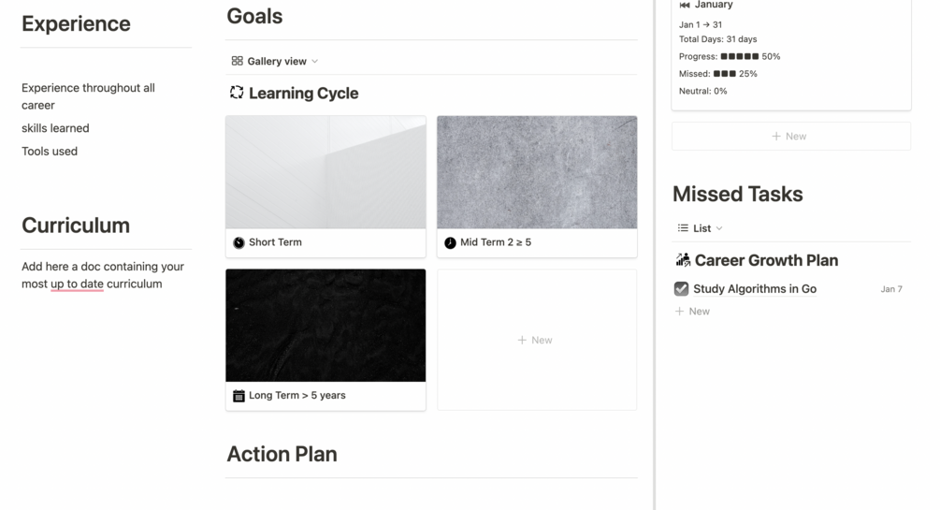Screen dimensions: 940x510
Task: Toggle the Study Algorithms in Go checkbox
Action: tap(682, 289)
